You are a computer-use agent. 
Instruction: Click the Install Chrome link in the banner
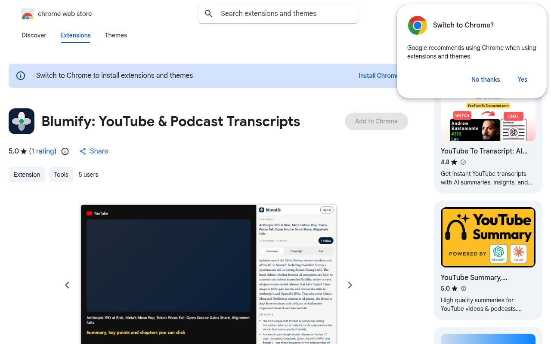coord(378,76)
